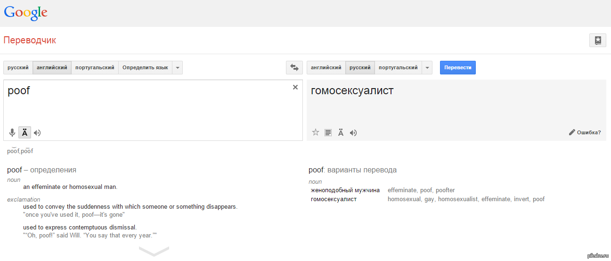Click the blue Перевести button
The width and height of the screenshot is (611, 261).
(458, 68)
